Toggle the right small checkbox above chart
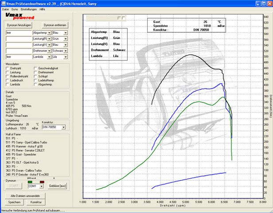273x213 pixels. click(123, 18)
